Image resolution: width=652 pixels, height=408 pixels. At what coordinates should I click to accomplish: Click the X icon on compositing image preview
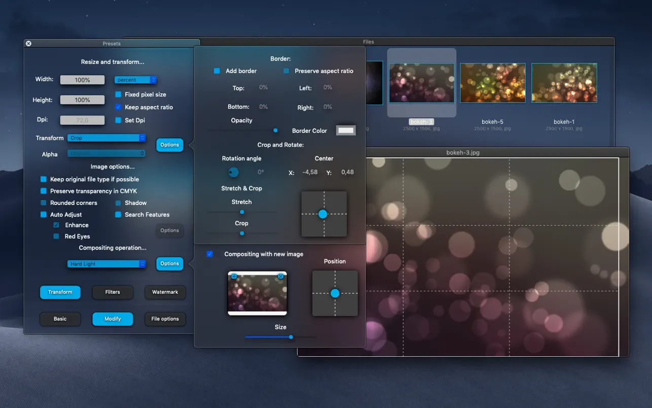coord(281,277)
